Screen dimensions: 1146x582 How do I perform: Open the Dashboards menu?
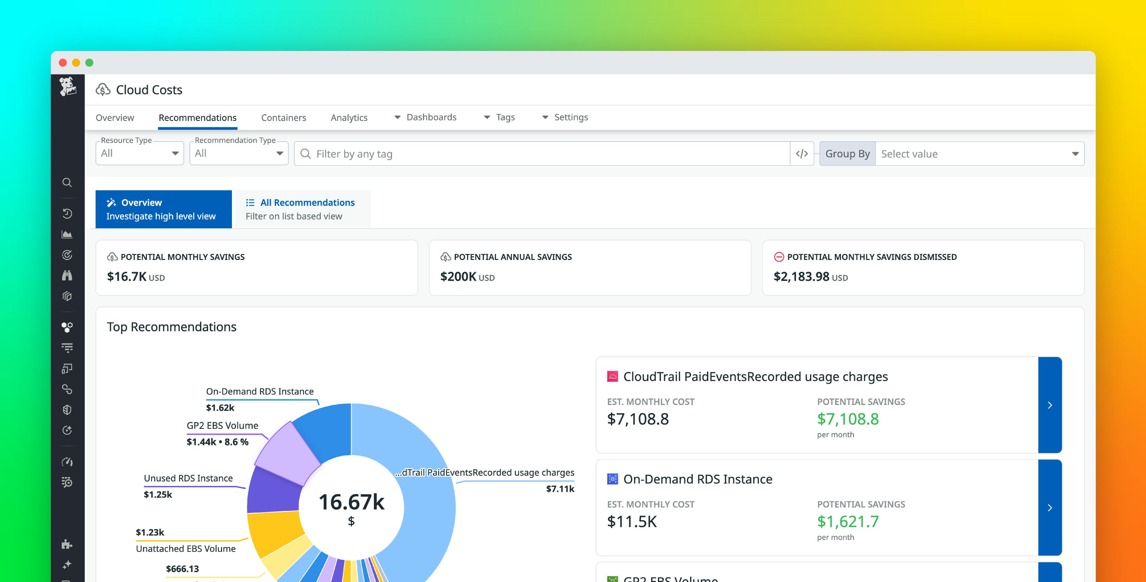[431, 117]
